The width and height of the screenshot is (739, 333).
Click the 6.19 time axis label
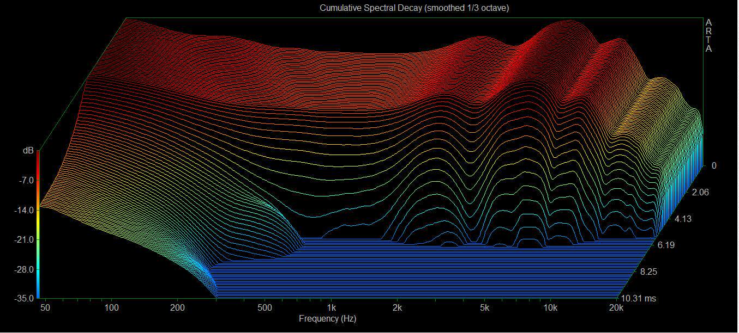pos(666,245)
